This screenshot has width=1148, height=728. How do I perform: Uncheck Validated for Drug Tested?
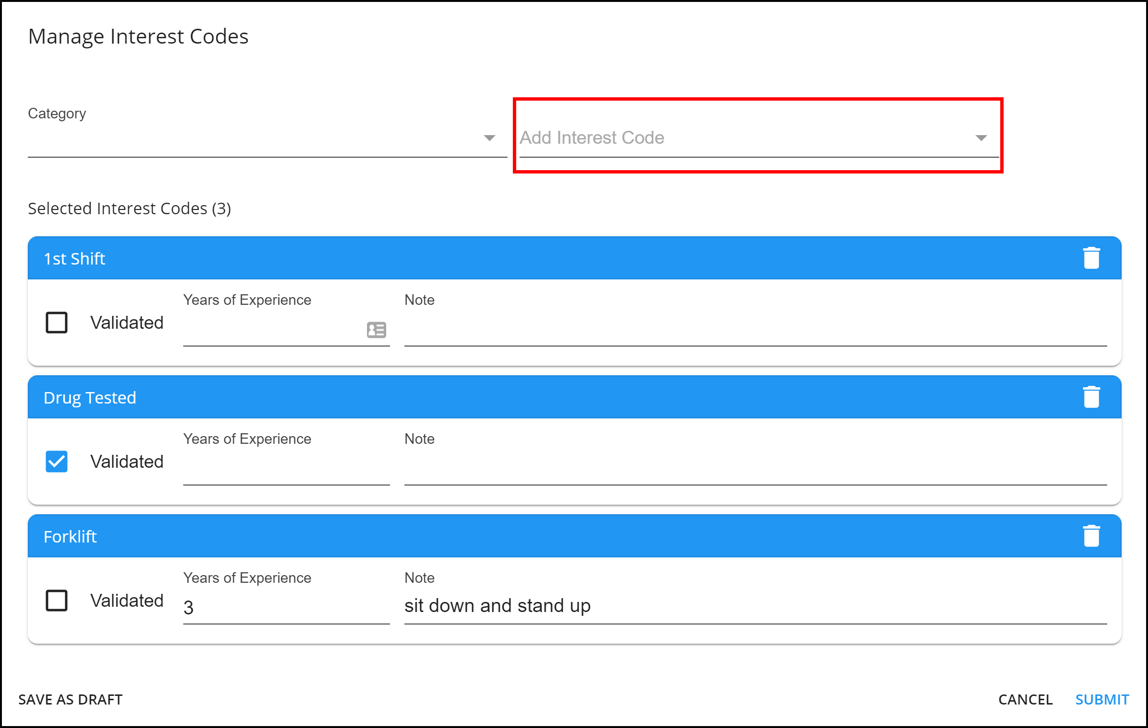pos(57,462)
